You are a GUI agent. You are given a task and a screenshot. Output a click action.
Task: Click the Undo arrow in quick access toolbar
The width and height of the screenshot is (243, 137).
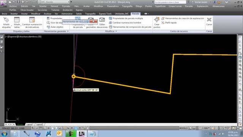(x=27, y=2)
